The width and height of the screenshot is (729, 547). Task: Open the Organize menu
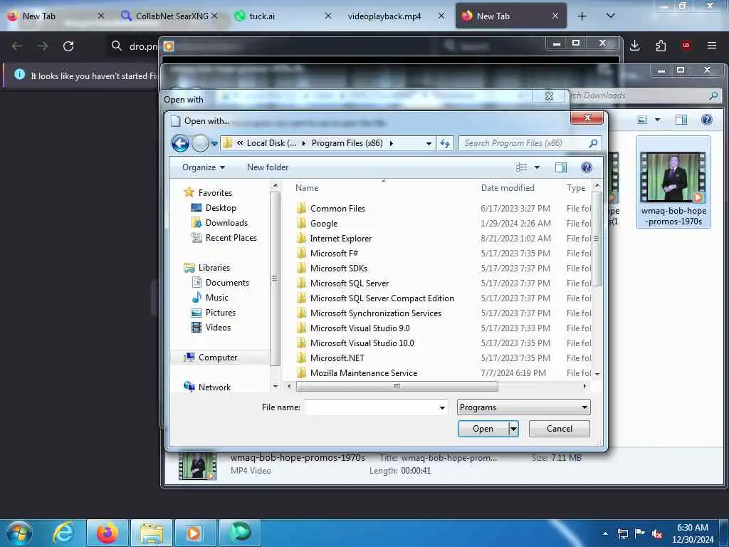[x=204, y=167]
